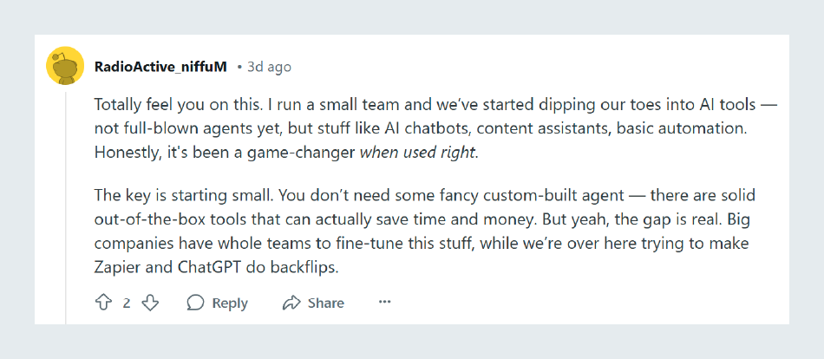This screenshot has height=359, width=824.
Task: Collapse the thread using the vertical line
Action: pos(65,207)
